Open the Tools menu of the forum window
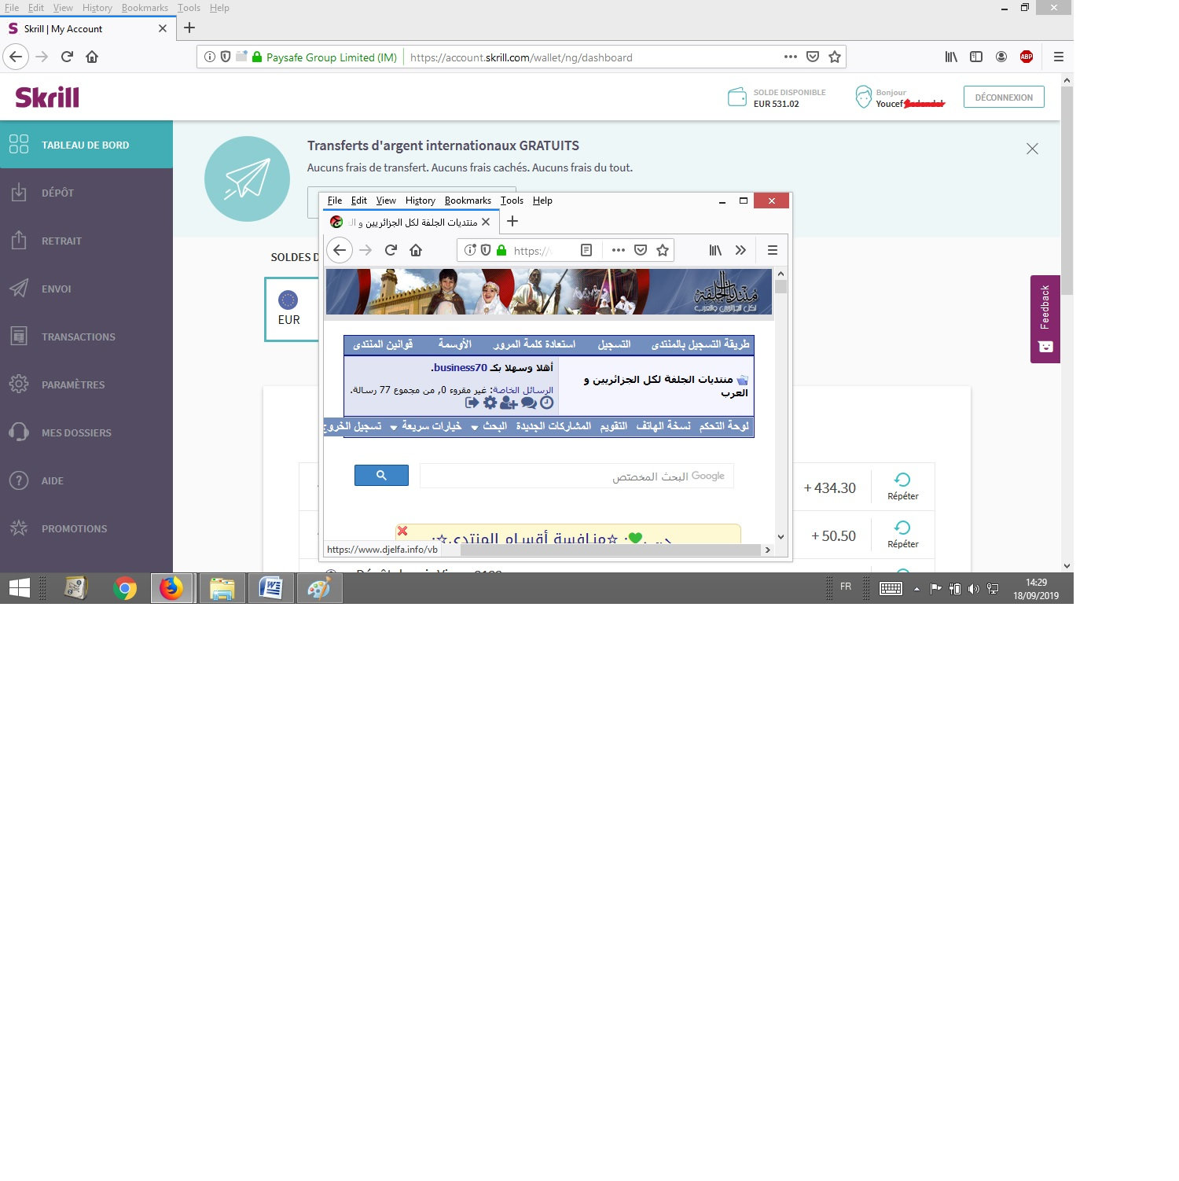Image resolution: width=1179 pixels, height=1181 pixels. click(x=512, y=201)
